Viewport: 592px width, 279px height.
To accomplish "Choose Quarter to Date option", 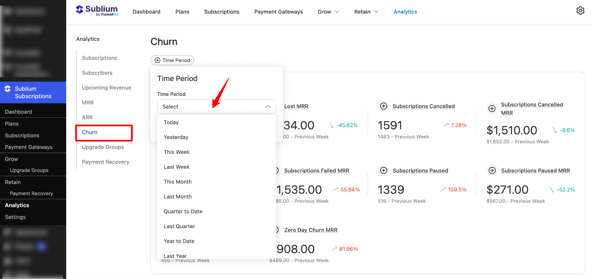I will point(183,211).
